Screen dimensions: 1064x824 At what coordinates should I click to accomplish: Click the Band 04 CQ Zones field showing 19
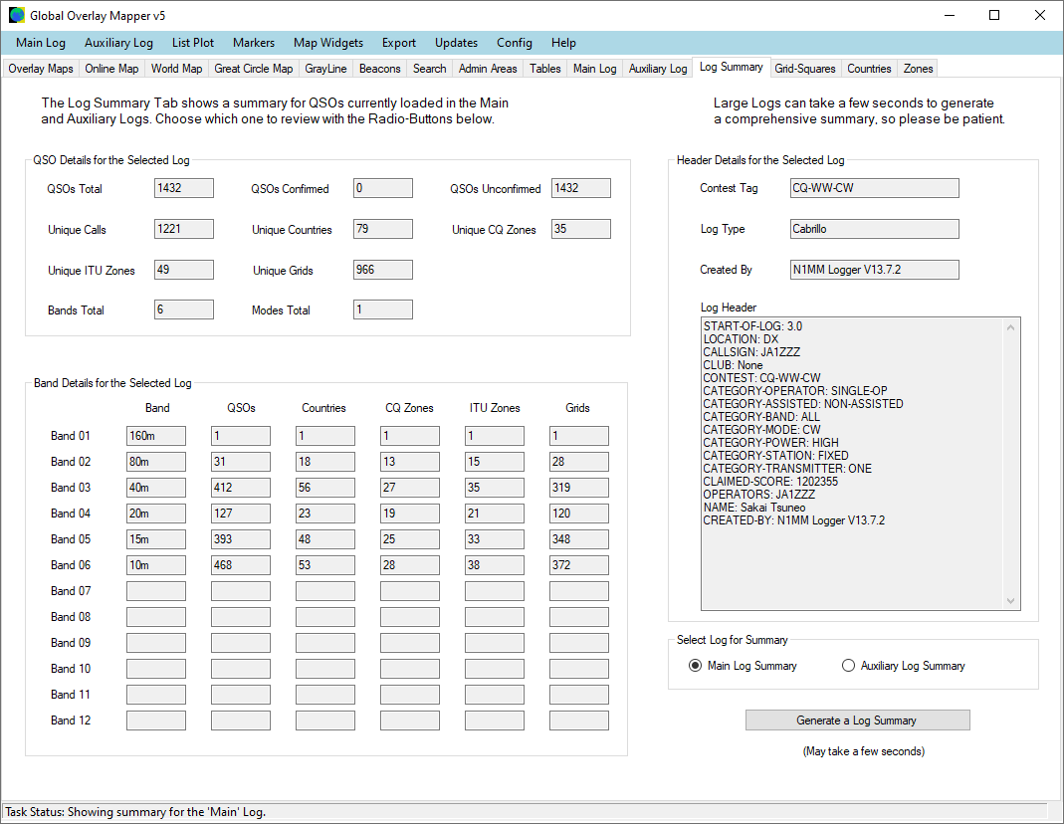[410, 514]
